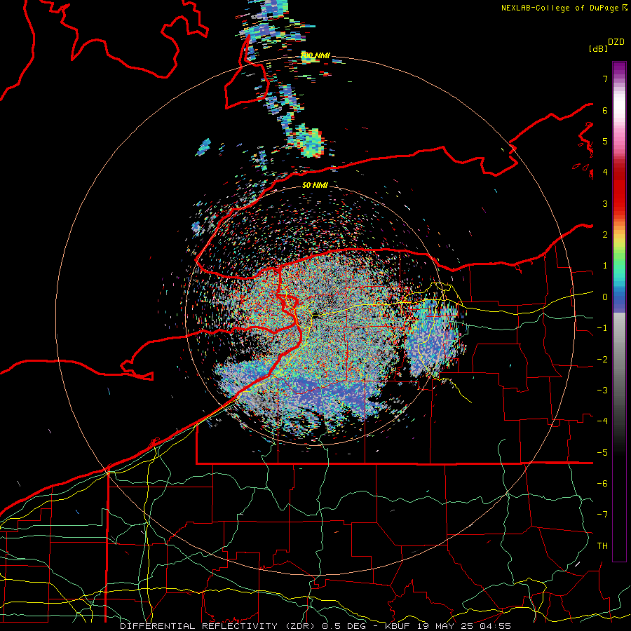Click the legend value -3
631x631 pixels.
(602, 391)
